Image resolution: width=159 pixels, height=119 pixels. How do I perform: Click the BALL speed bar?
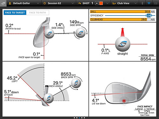pyautogui.click(x=122, y=11)
